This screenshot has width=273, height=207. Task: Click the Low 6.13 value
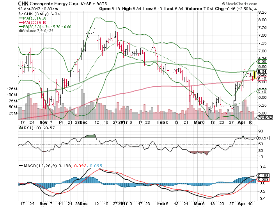click(153, 9)
